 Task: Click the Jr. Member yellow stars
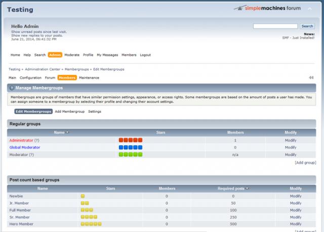pyautogui.click(x=85, y=203)
